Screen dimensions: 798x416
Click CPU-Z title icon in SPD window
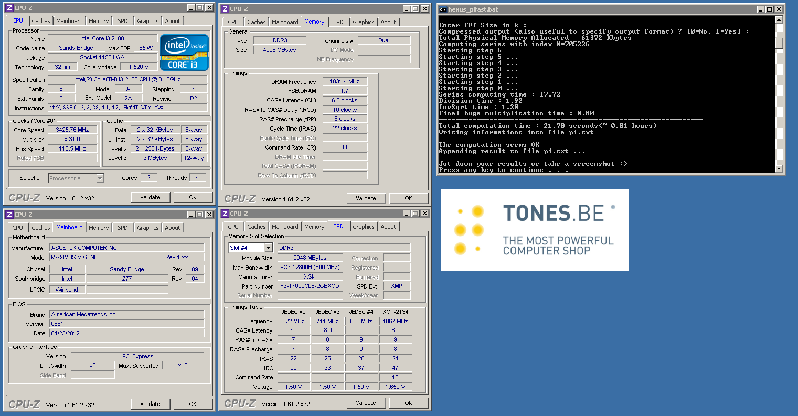(225, 214)
